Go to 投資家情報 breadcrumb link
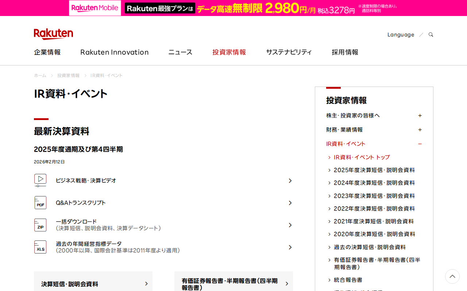The image size is (467, 291). coord(68,75)
